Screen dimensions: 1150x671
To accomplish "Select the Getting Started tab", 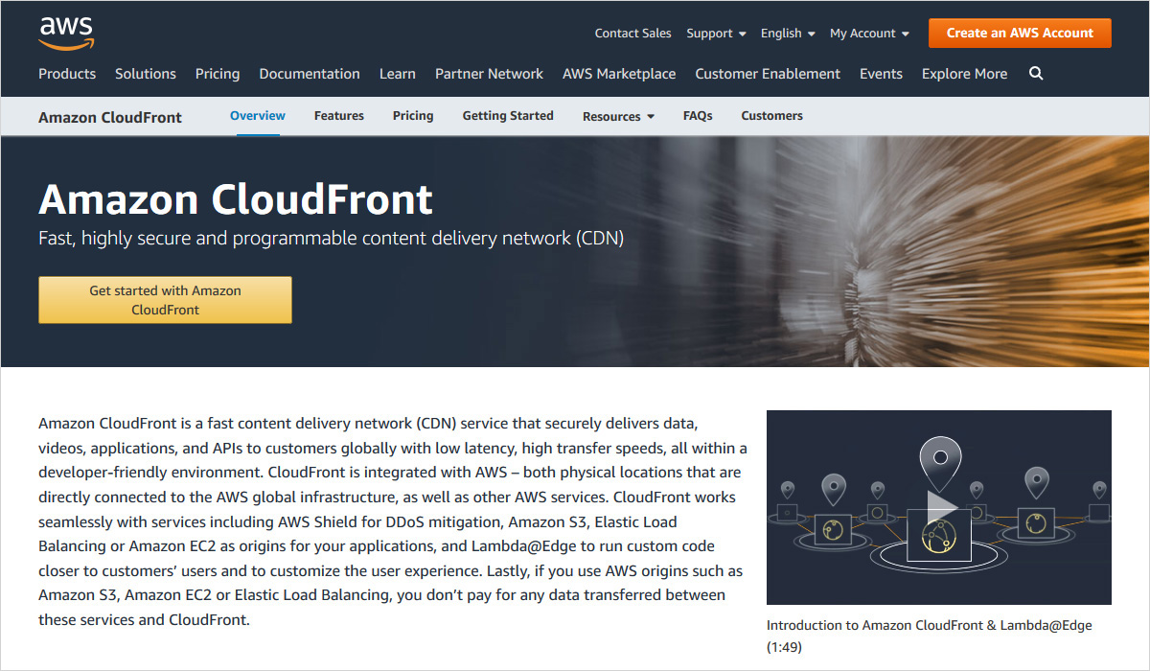I will pos(508,116).
